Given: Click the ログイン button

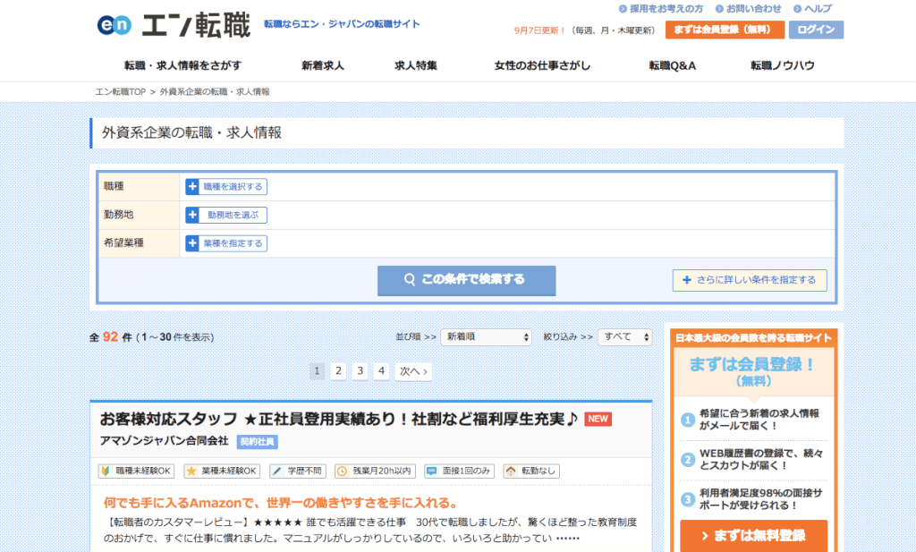Looking at the screenshot, I should pos(816,30).
